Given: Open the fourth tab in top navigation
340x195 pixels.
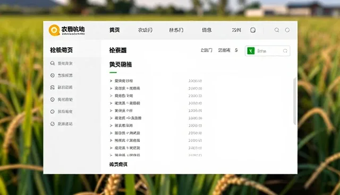Looking at the screenshot, I should pos(207,30).
